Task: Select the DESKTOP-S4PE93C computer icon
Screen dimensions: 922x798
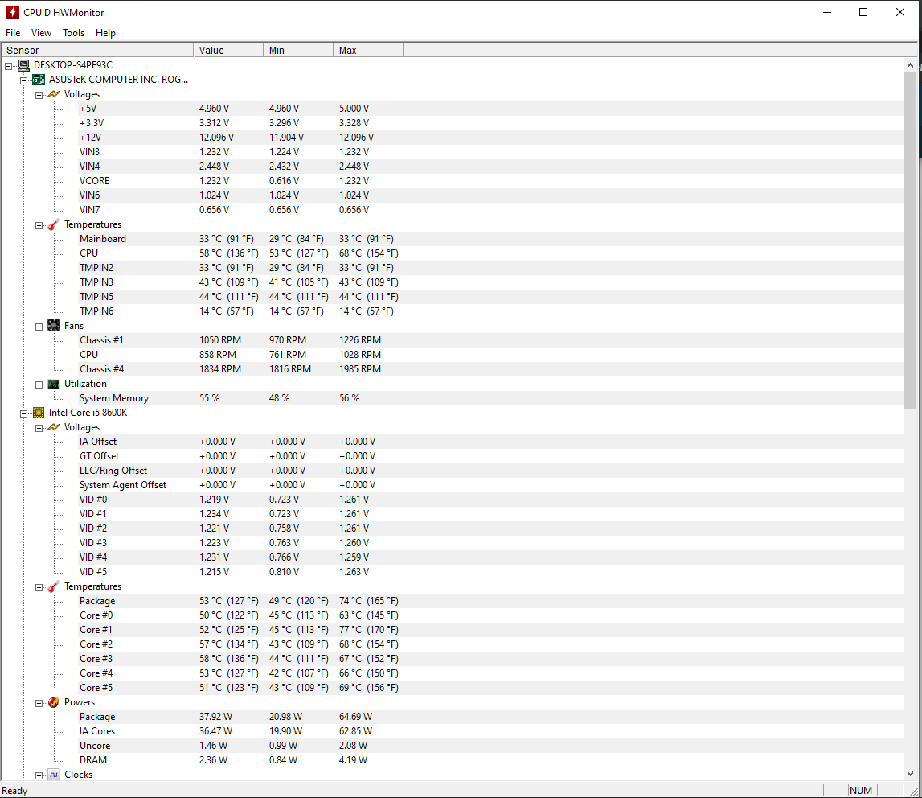Action: tap(23, 65)
